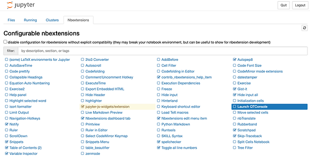
Task: Open the Clusters tab
Action: 52,20
